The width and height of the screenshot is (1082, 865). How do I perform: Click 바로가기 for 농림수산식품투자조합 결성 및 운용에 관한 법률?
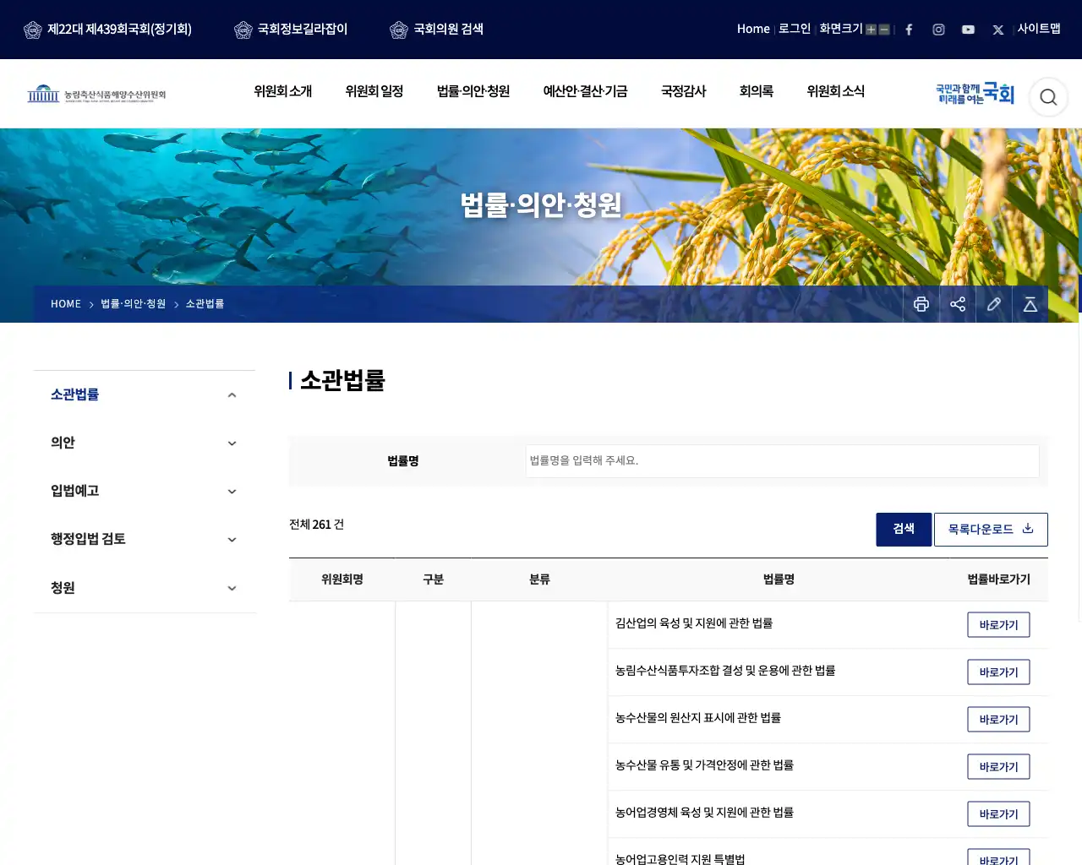point(998,672)
